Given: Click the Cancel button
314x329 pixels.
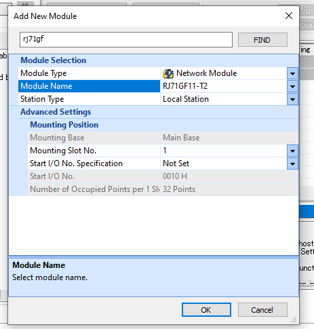Looking at the screenshot, I should (262, 310).
